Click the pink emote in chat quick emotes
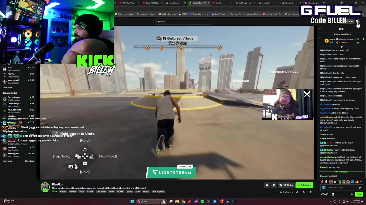Image resolution: width=366 pixels, height=205 pixels. pyautogui.click(x=322, y=182)
